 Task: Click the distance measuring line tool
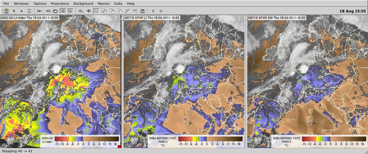(x=127, y=11)
